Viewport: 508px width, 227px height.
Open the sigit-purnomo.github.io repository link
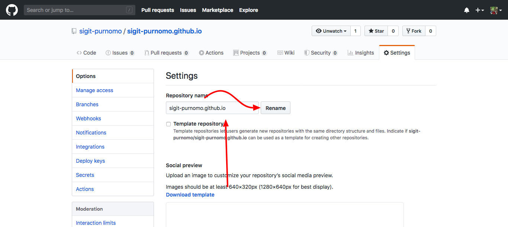click(x=164, y=31)
